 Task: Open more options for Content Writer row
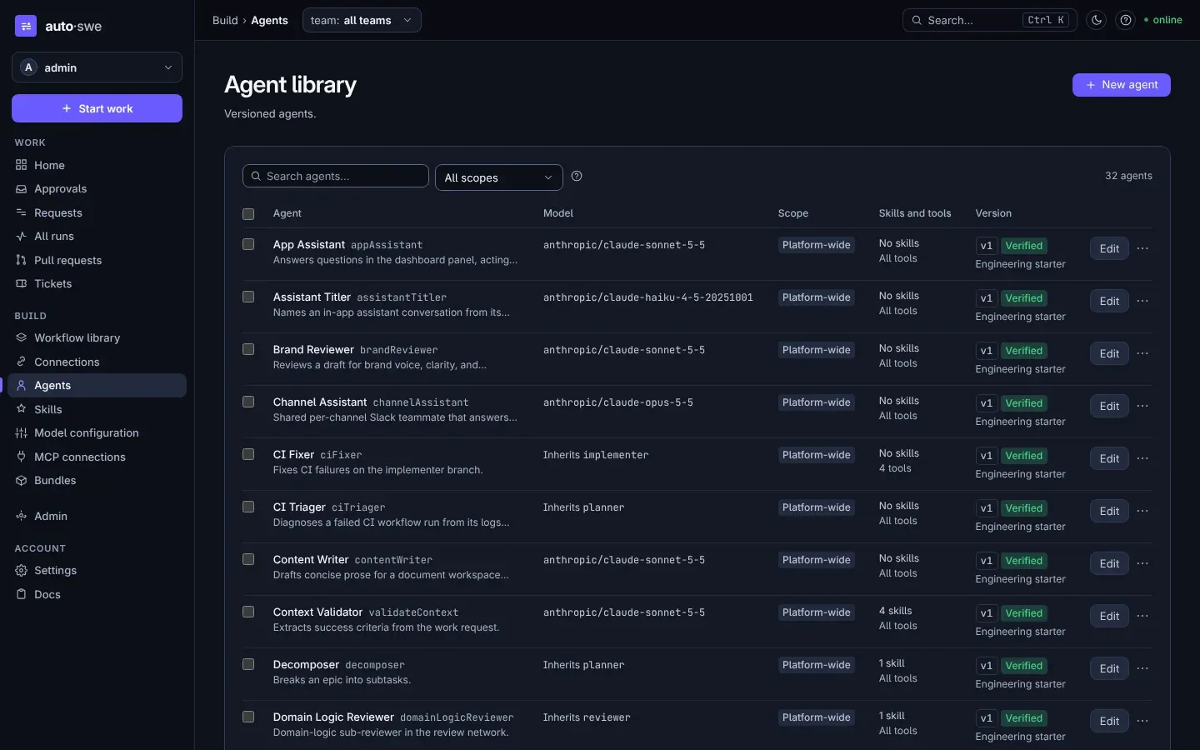1142,563
